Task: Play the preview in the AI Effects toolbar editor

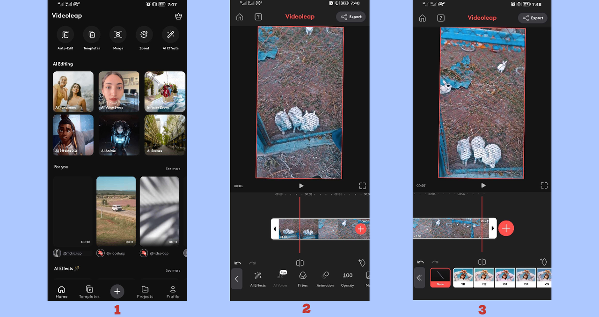Action: point(301,186)
